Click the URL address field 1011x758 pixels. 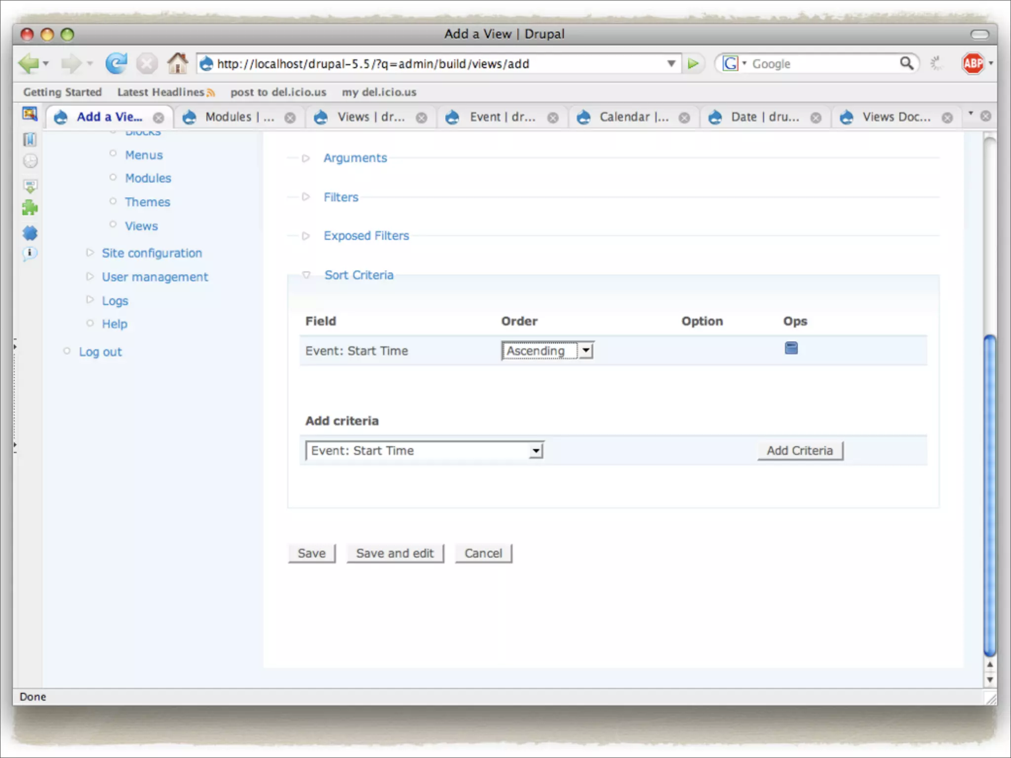pyautogui.click(x=434, y=64)
